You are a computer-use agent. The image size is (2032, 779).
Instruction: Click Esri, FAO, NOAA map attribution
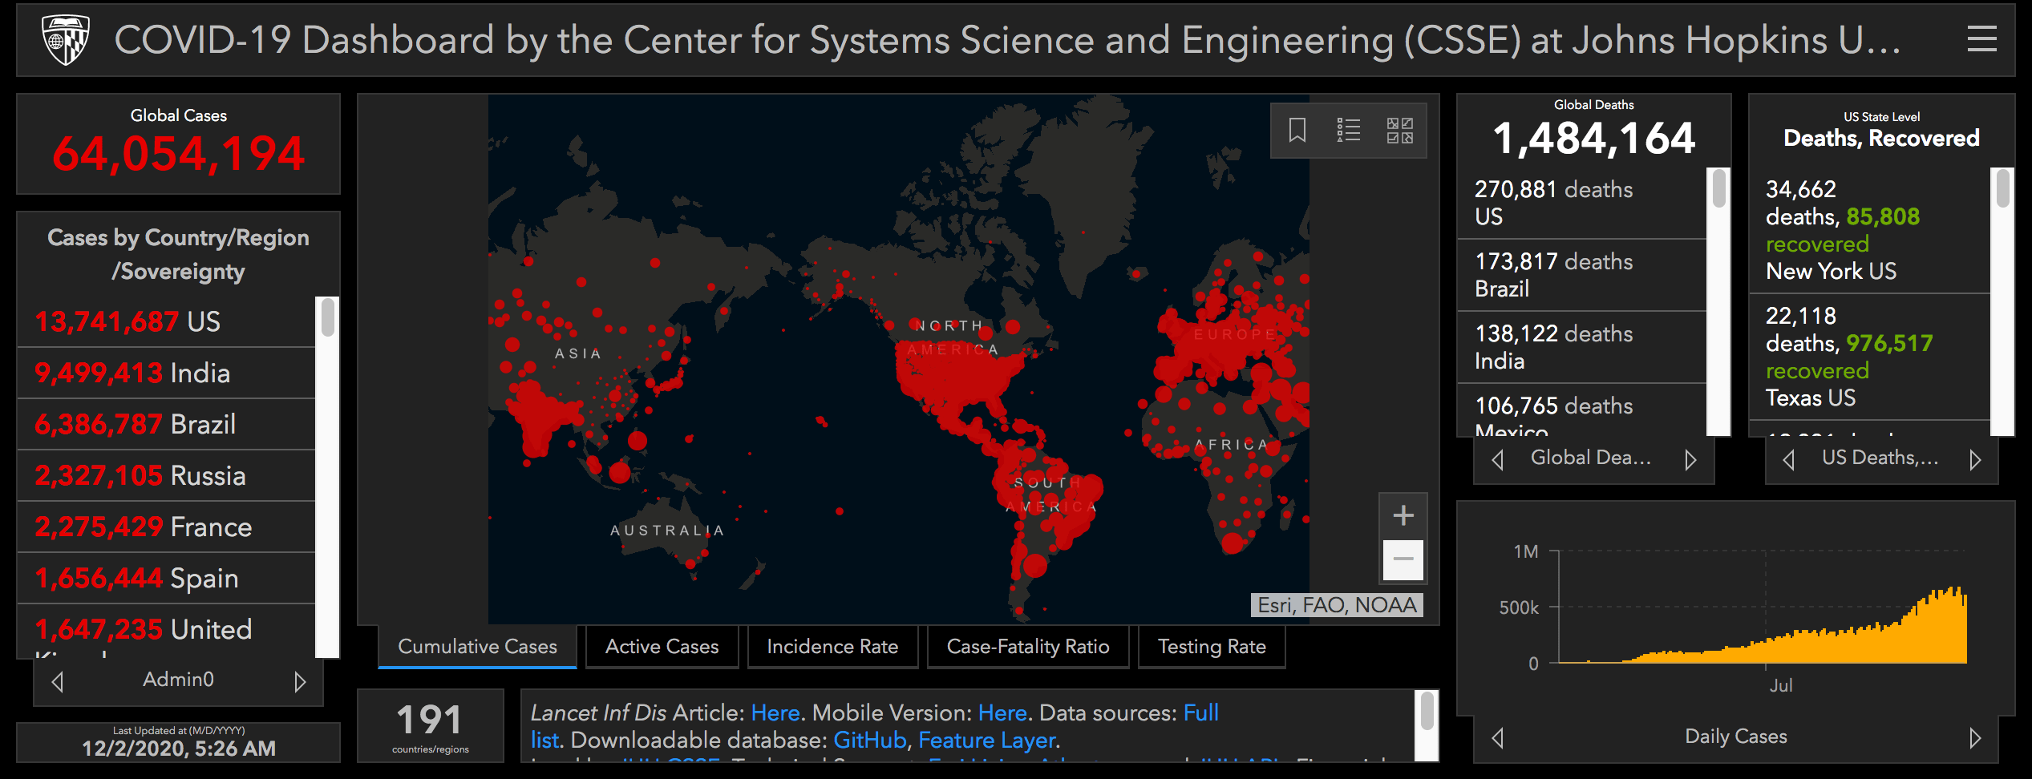[x=1337, y=605]
